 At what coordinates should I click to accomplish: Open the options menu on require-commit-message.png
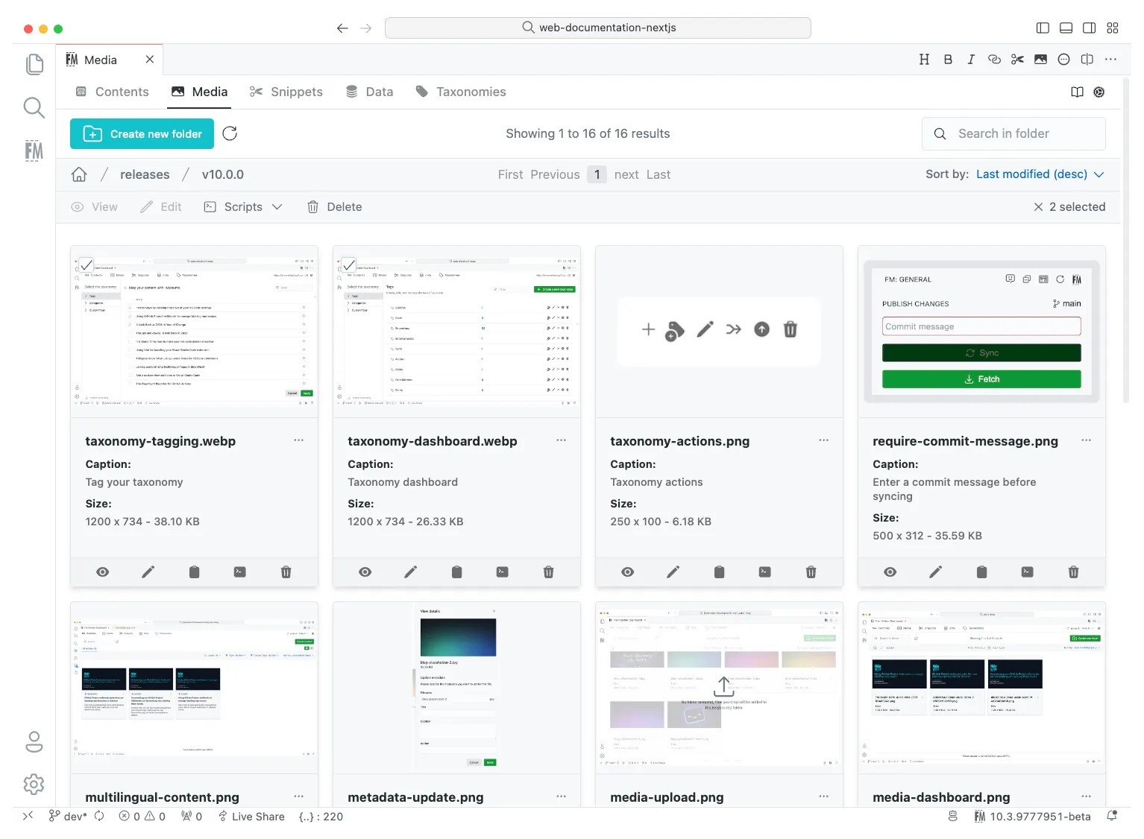click(x=1087, y=440)
